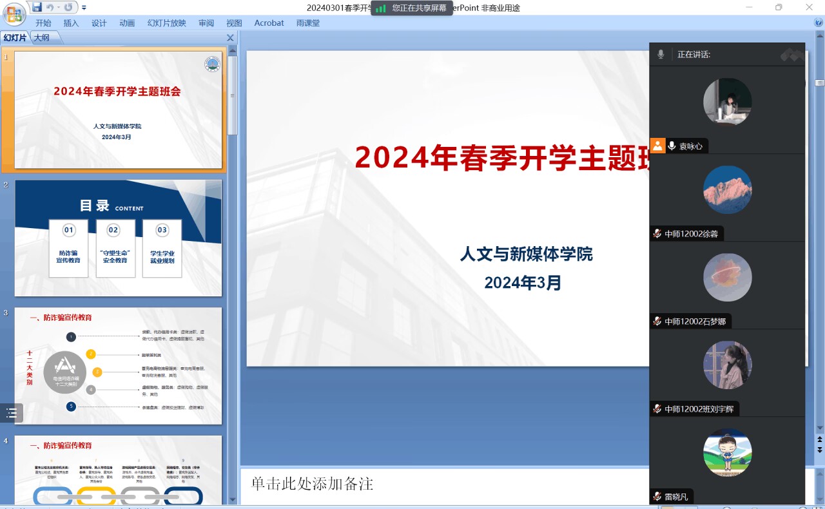The height and width of the screenshot is (509, 825).
Task: Click the Save icon in quick access
Action: [x=37, y=7]
